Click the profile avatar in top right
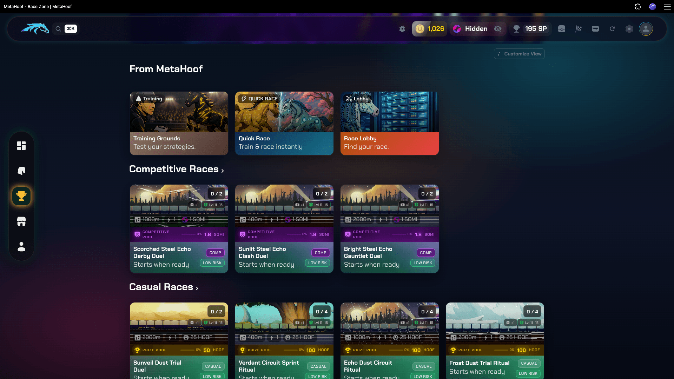Viewport: 674px width, 379px height. pyautogui.click(x=646, y=29)
